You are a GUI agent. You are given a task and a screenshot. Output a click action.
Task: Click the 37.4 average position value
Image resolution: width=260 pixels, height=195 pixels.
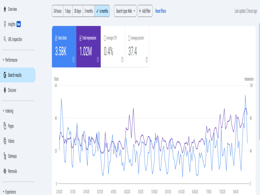(x=133, y=51)
